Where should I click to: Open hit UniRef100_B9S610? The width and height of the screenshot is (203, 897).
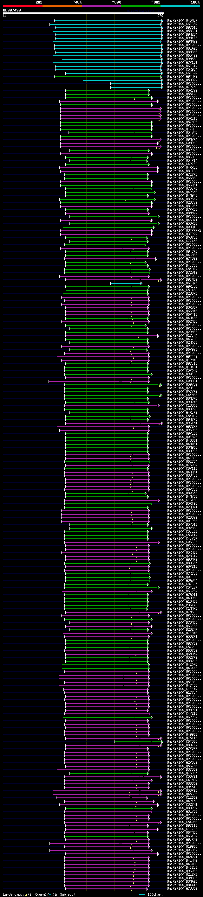[x=182, y=27]
